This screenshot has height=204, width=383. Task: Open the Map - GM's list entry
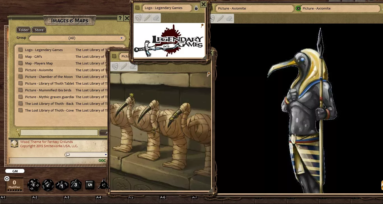pos(33,57)
